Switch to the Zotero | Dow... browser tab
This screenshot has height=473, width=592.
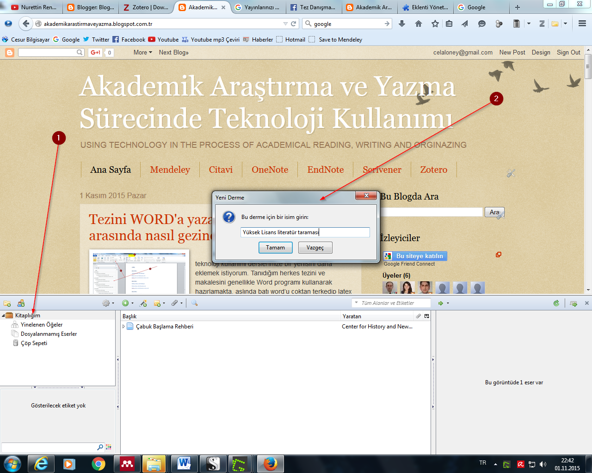(x=146, y=7)
